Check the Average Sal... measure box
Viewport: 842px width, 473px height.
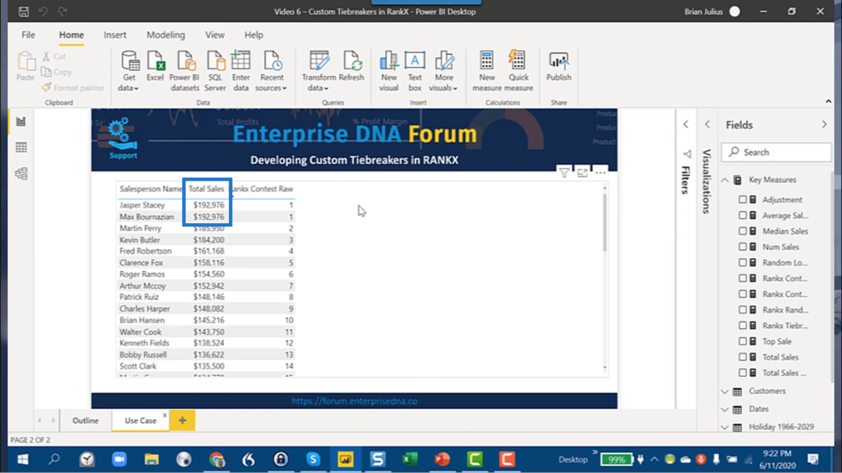742,215
